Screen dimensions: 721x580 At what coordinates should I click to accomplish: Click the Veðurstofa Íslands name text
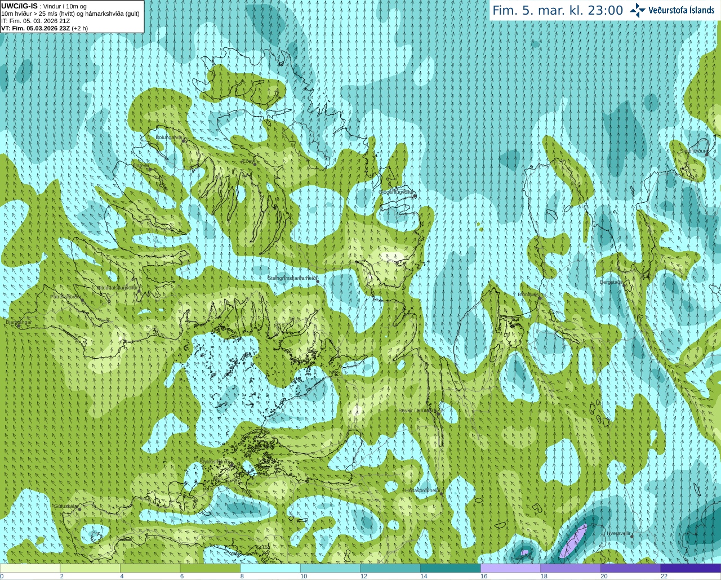pos(681,10)
